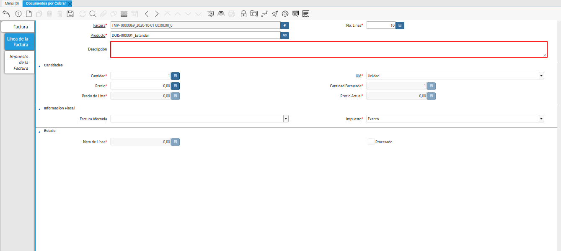Viewport: 561px width, 251px height.
Task: Collapse the Cantidades section
Action: click(x=40, y=66)
